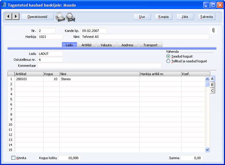Open the Operatsioonid menu

pos(37,17)
